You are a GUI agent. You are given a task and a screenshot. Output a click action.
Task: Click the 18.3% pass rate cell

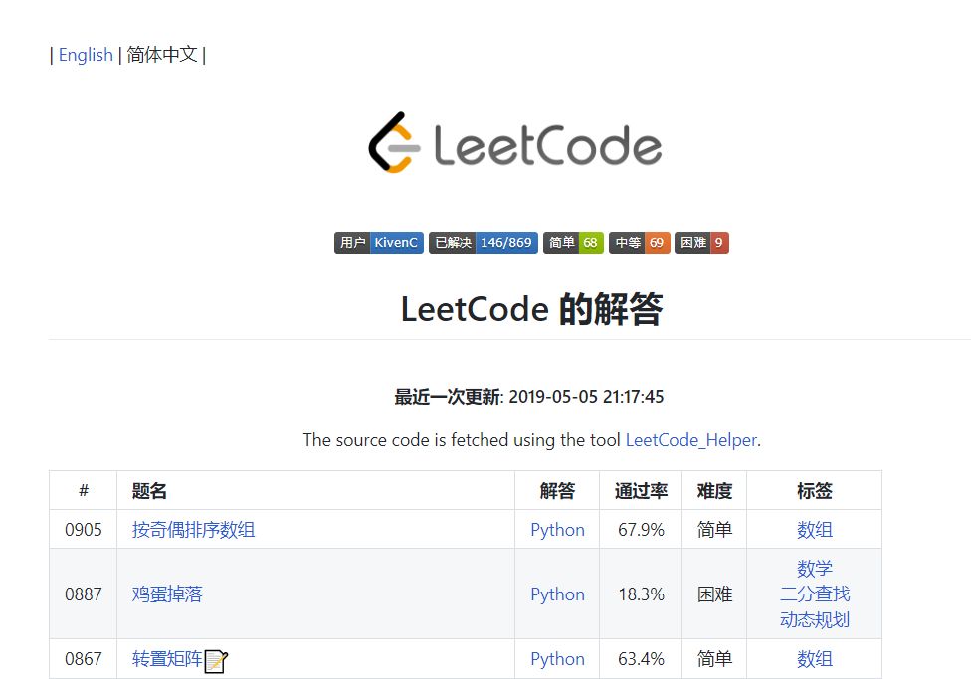(x=641, y=594)
